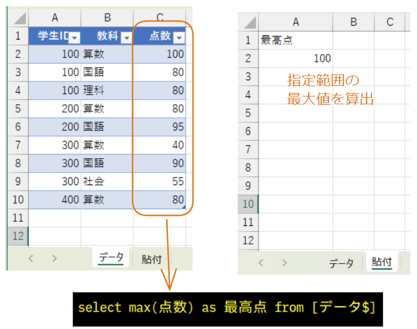This screenshot has width=417, height=329.
Task: Select row 4 header in left sheet
Action: click(x=18, y=90)
